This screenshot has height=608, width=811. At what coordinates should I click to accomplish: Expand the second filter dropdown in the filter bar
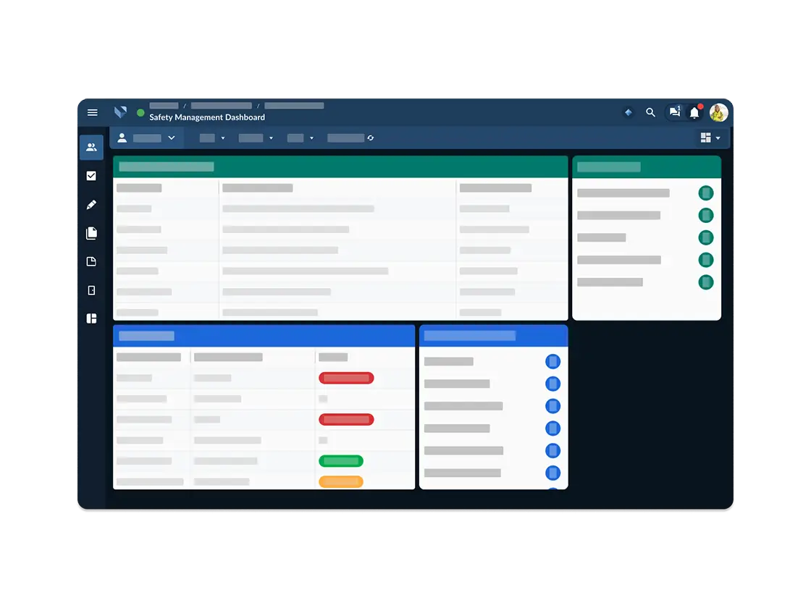[x=256, y=138]
